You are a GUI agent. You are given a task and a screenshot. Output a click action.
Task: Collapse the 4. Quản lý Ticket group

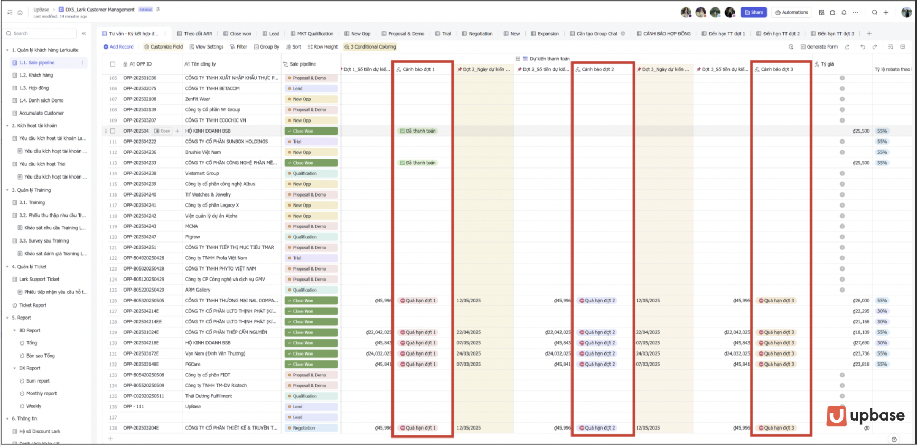[7, 267]
